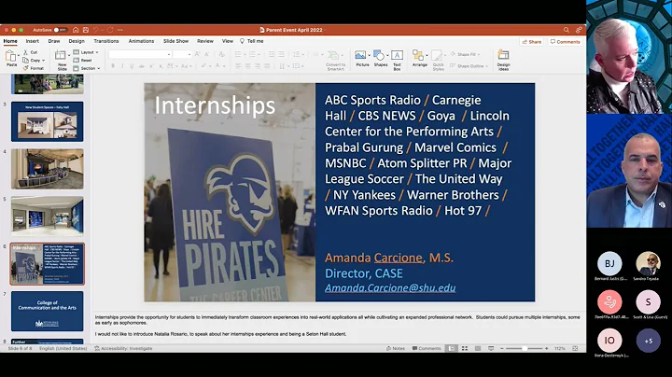Click the Redo arrow in title bar
Viewport: 672px width, 377px height.
[110, 30]
